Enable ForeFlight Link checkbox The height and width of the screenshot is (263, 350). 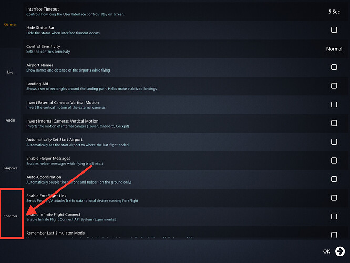[x=334, y=198]
